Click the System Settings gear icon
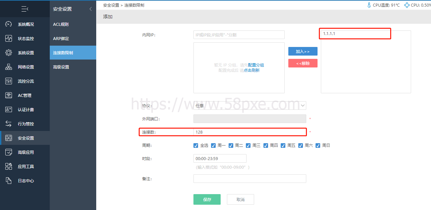431x210 pixels. tap(9, 53)
